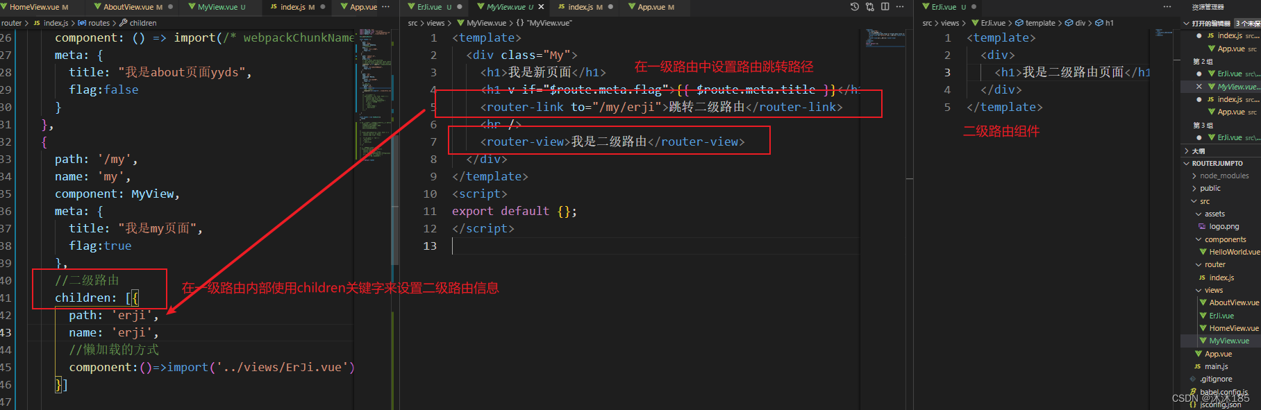This screenshot has width=1261, height=410.
Task: Select index.js tab in middle editor group
Action: pos(583,7)
